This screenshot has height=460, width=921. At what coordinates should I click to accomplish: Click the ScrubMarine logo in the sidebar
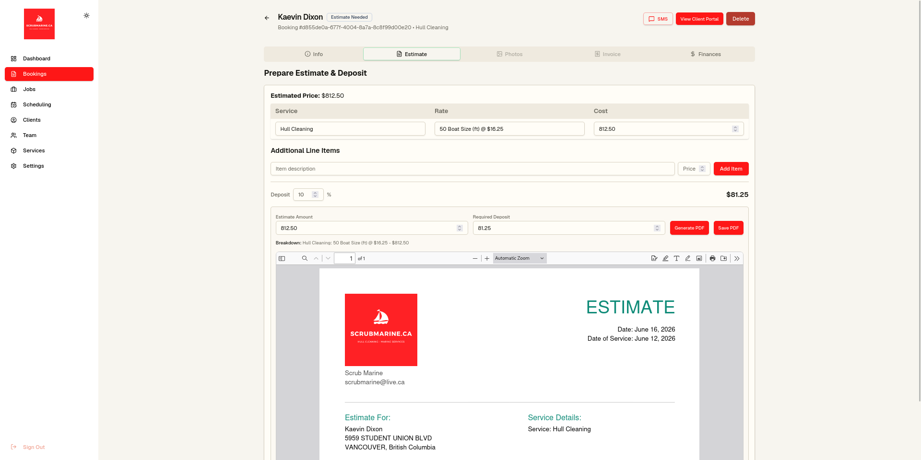39,24
